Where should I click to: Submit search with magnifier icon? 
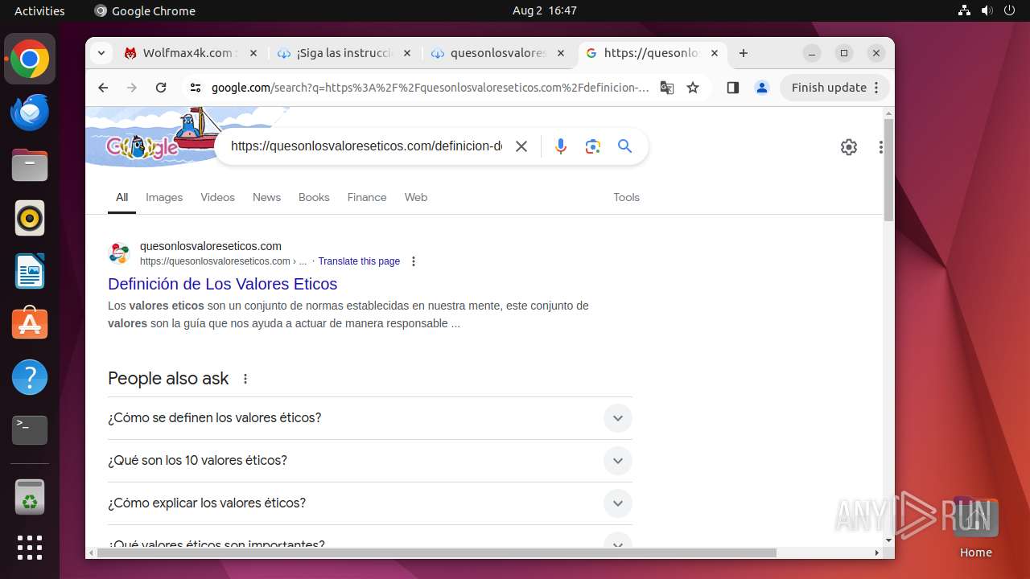[625, 146]
